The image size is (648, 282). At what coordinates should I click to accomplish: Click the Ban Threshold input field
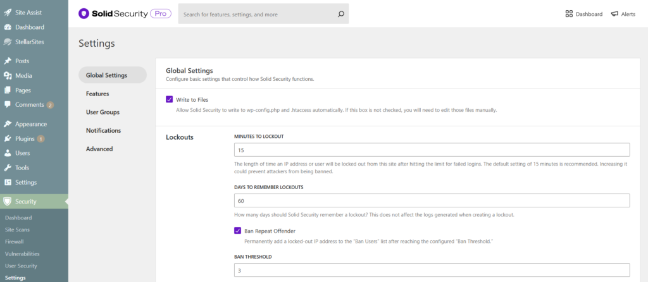tap(432, 270)
